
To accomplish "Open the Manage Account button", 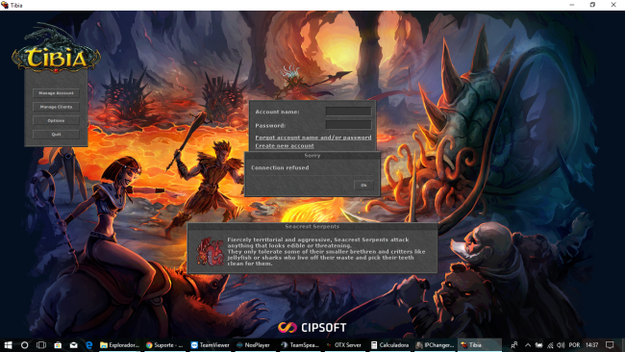I will 56,93.
